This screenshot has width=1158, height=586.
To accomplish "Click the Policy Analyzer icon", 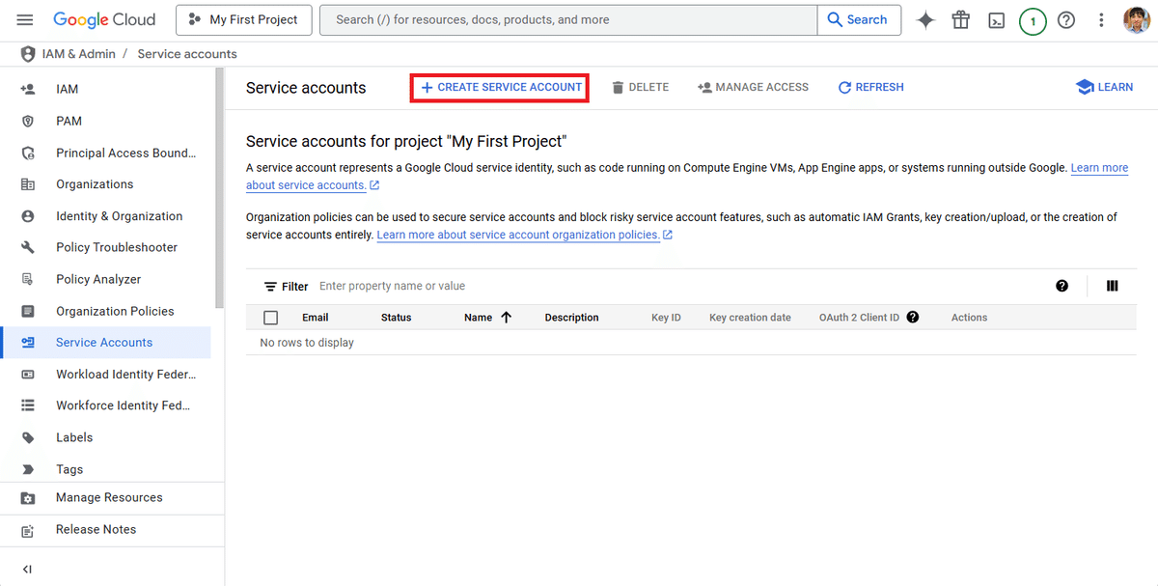I will tap(28, 279).
